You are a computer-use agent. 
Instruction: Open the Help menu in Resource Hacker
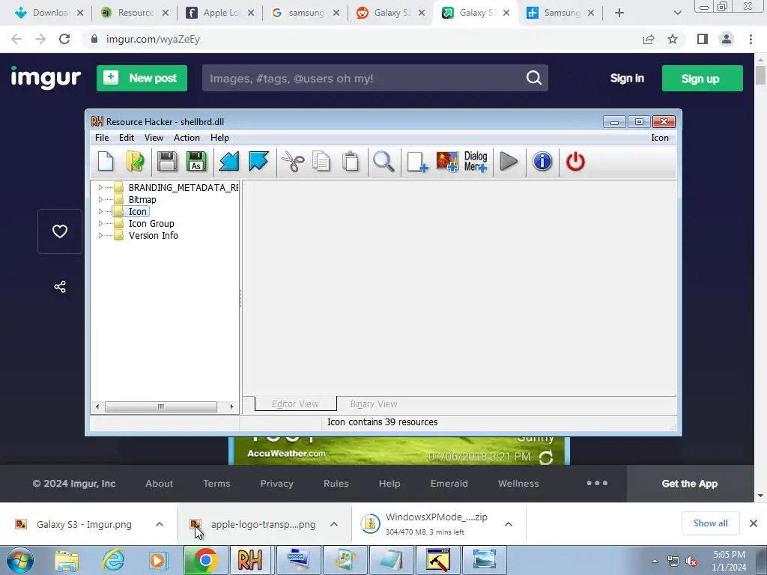pyautogui.click(x=219, y=138)
